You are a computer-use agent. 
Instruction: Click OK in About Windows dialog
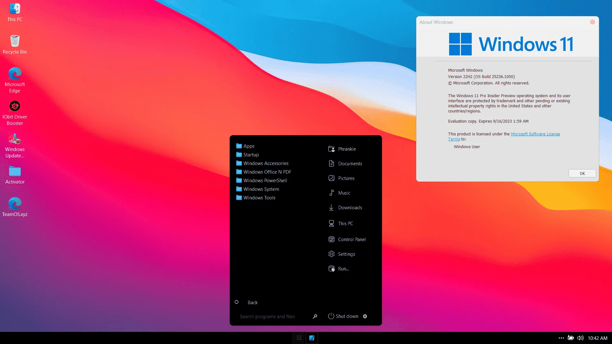582,173
